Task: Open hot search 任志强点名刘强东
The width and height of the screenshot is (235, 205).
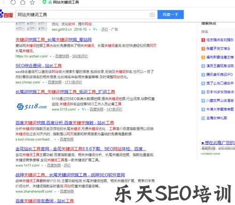Action: point(220,40)
